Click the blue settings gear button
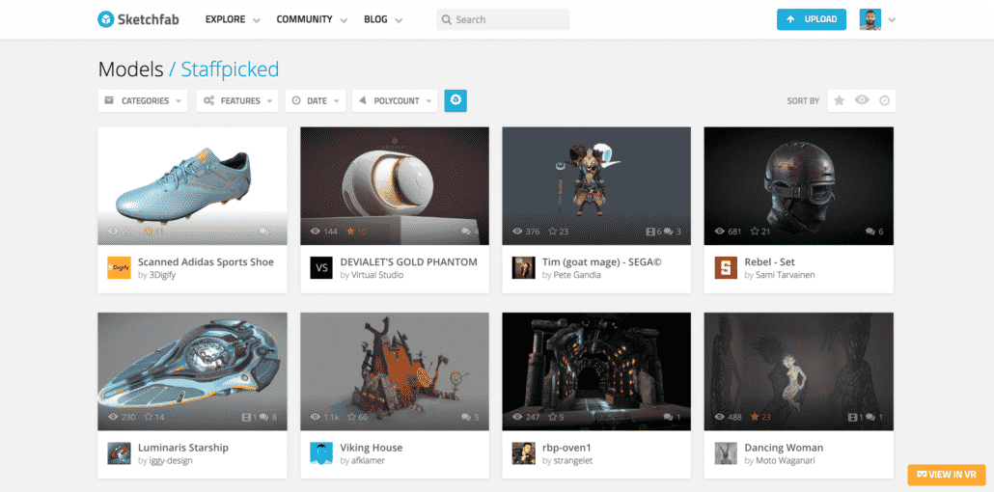This screenshot has width=994, height=492. (456, 100)
